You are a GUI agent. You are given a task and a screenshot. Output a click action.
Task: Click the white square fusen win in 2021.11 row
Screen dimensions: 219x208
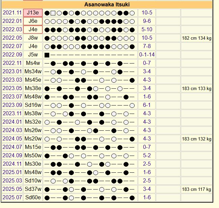[53, 13]
